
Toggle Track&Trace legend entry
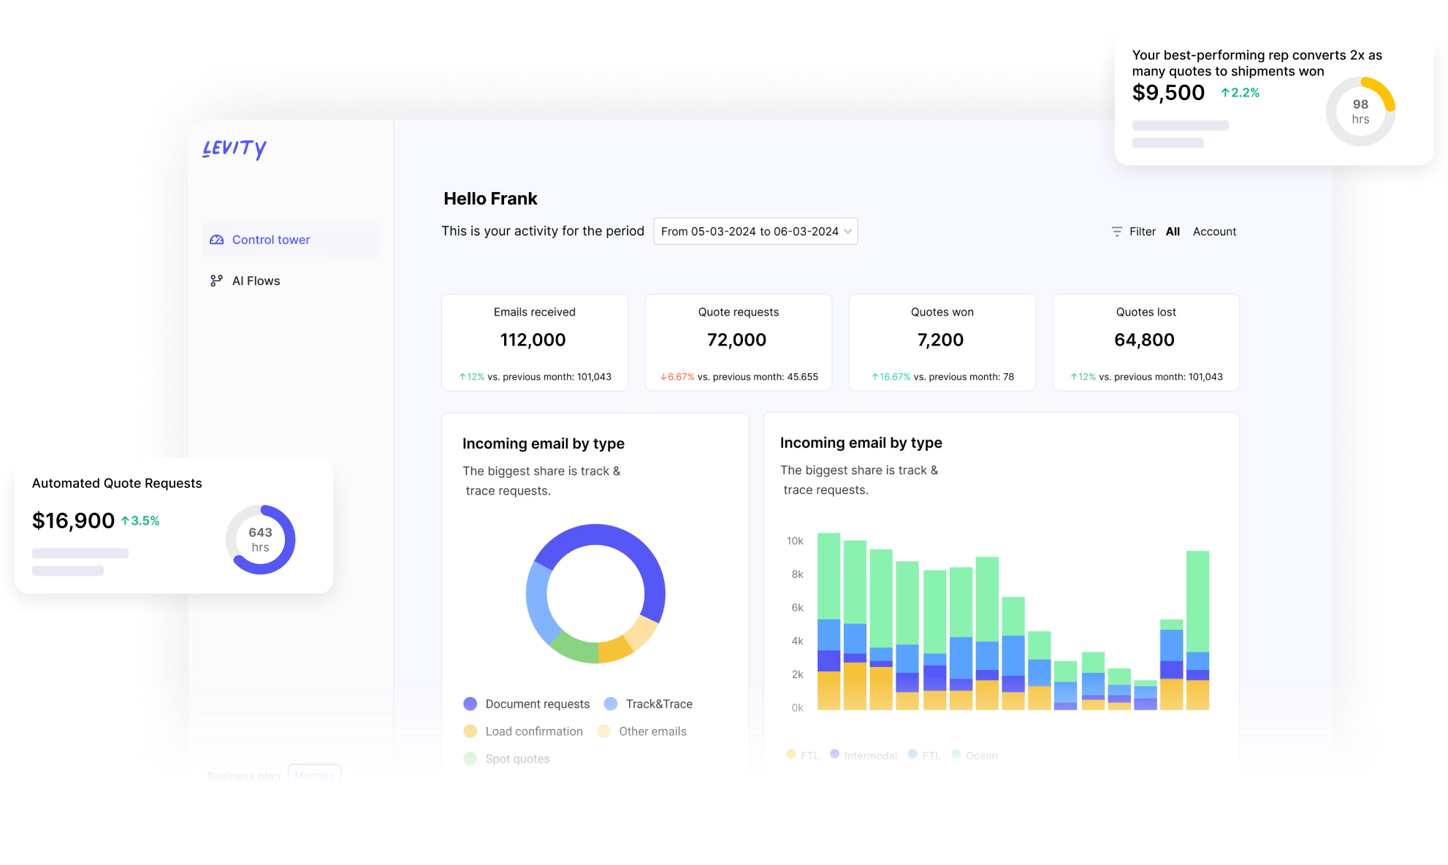658,704
